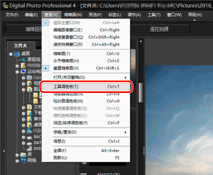The height and width of the screenshot is (175, 213).
Task: Click the 文档 folder icon in tree
Action: (x=29, y=107)
